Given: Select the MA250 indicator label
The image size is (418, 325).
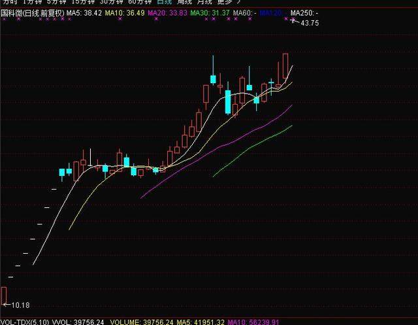Looking at the screenshot, I should (x=304, y=13).
